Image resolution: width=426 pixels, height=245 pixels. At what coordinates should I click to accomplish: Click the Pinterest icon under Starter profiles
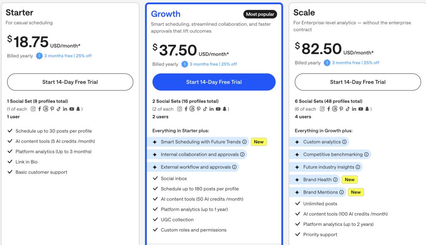tap(52, 109)
